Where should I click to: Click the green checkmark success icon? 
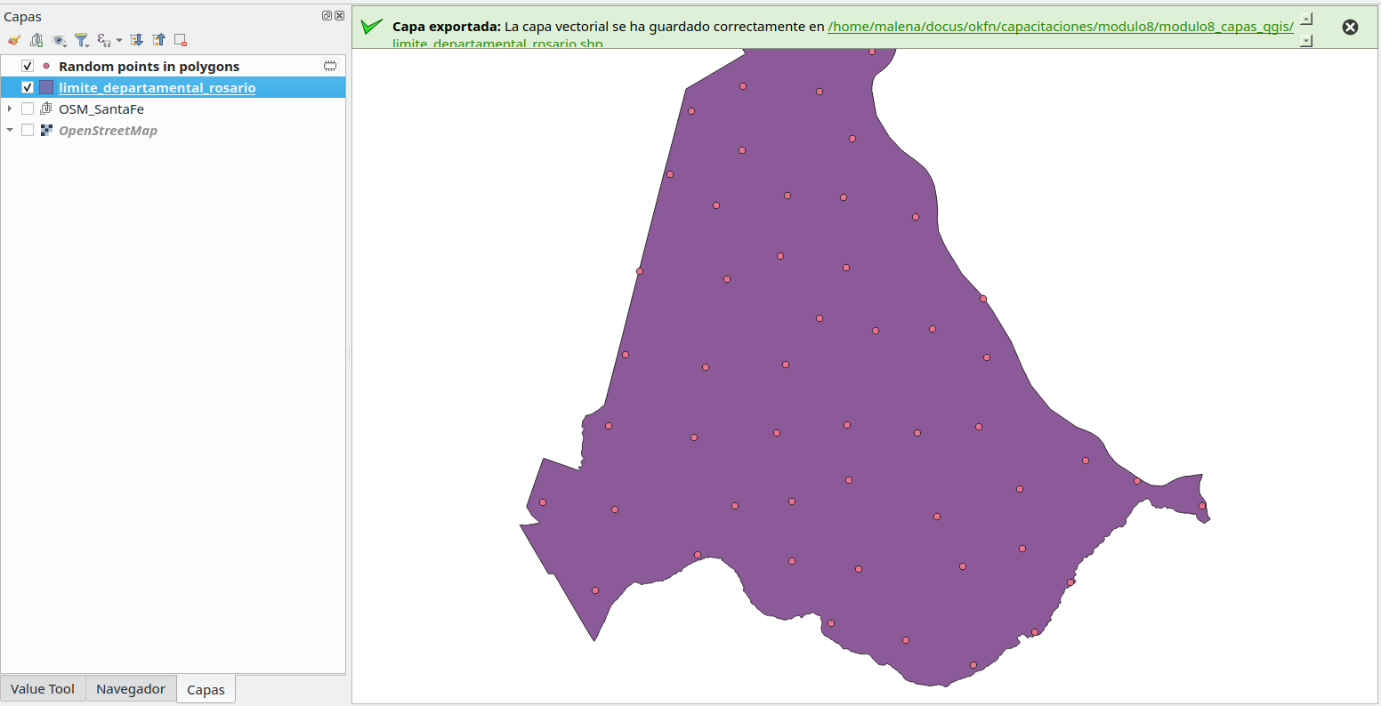[x=372, y=27]
